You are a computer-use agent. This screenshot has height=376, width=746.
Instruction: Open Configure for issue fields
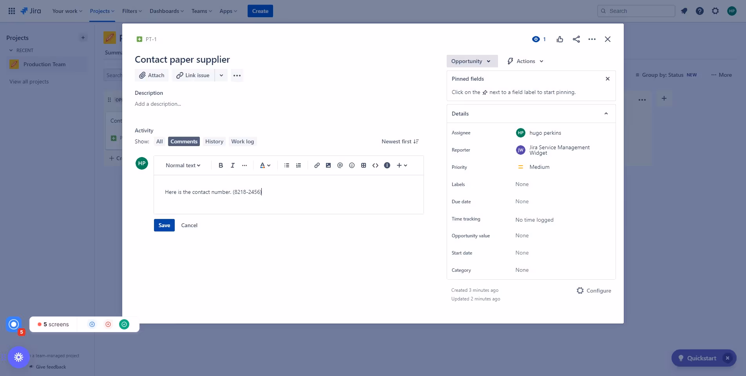coord(594,291)
